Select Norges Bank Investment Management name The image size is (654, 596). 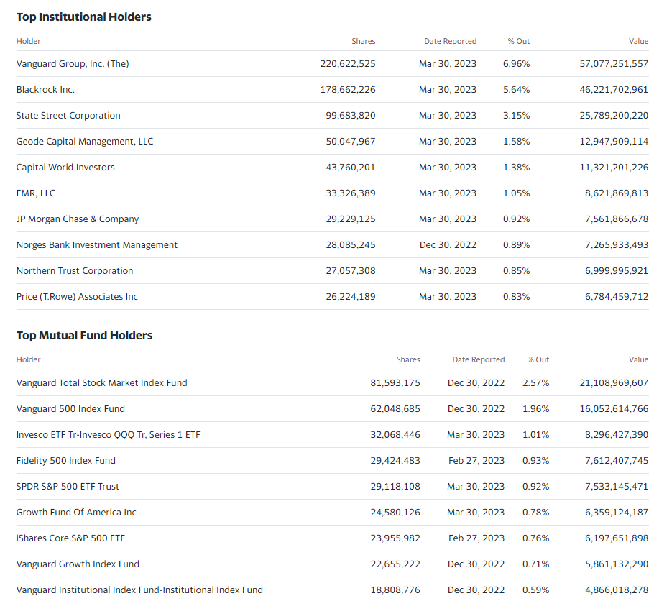(x=97, y=245)
